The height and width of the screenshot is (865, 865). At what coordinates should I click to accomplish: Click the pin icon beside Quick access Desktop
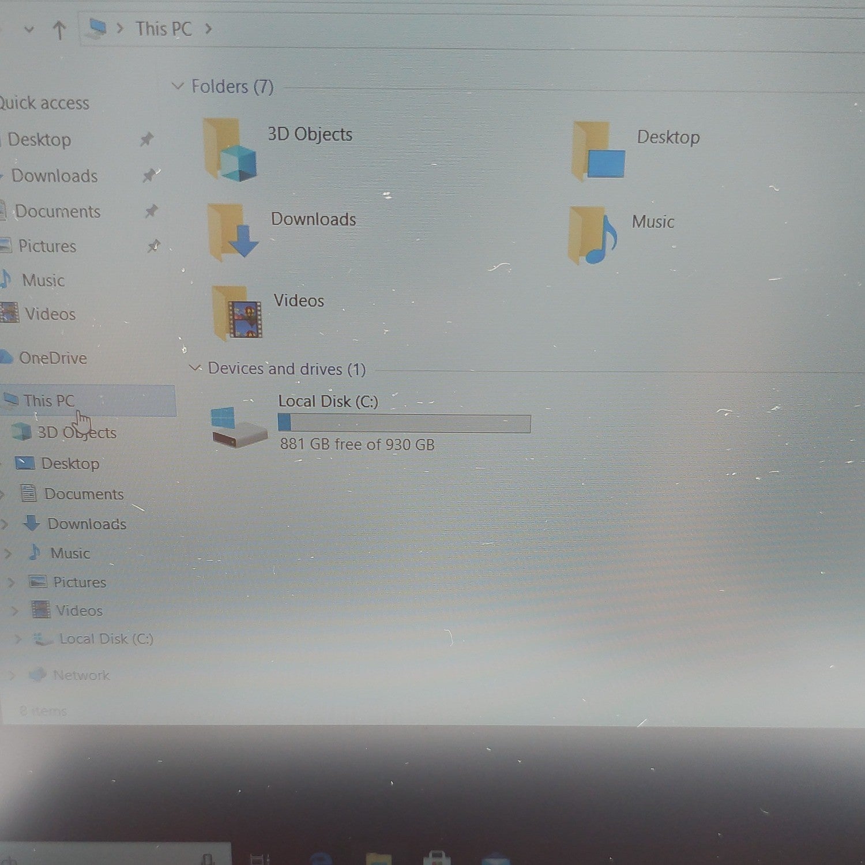[x=146, y=139]
